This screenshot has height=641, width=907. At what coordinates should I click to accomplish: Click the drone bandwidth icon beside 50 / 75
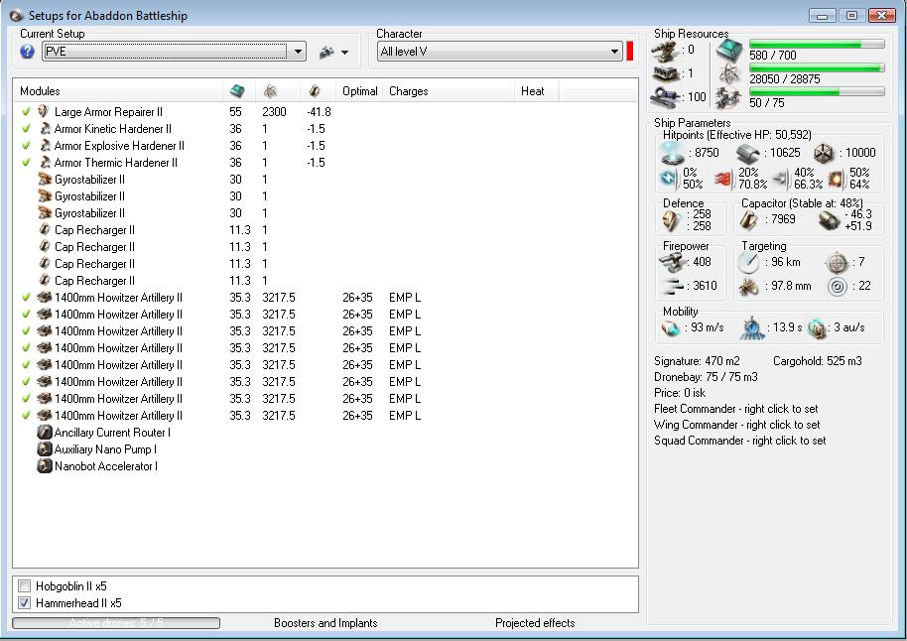coord(728,98)
